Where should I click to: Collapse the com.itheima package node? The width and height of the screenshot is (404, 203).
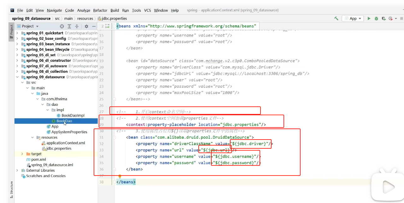point(38,99)
